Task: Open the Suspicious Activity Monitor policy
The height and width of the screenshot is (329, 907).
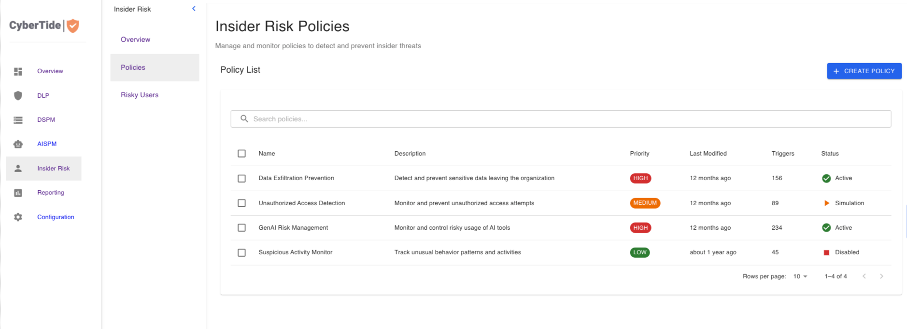Action: pos(295,252)
